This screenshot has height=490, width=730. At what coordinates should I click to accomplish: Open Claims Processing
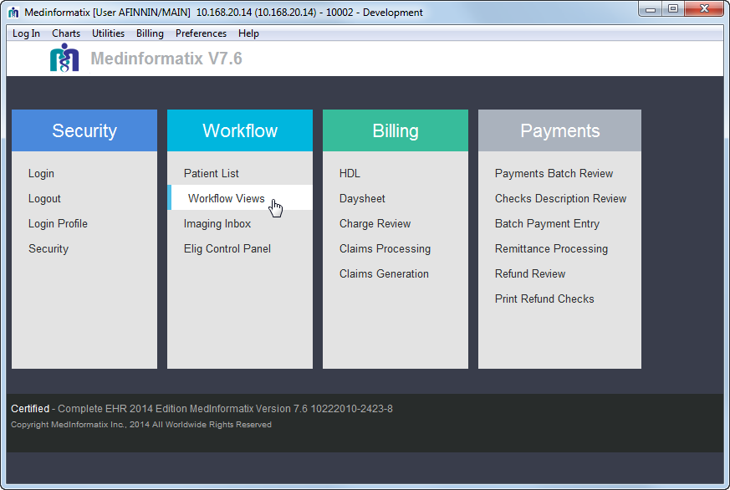[x=385, y=249]
